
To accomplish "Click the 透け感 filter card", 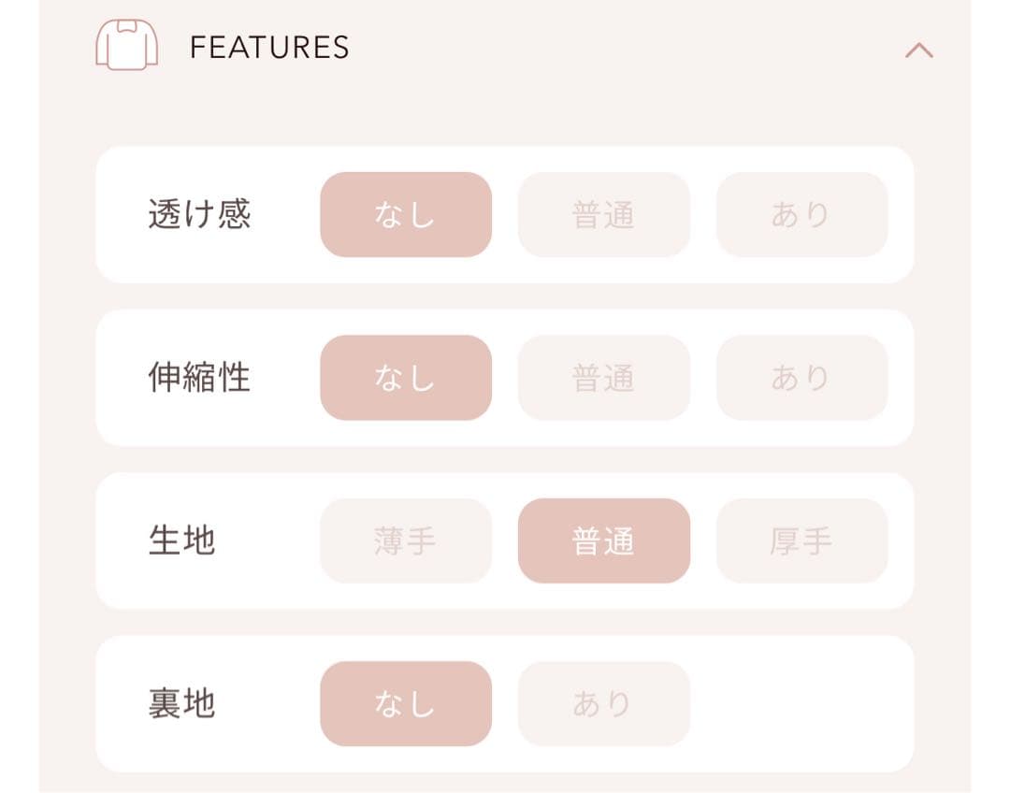I will [x=505, y=214].
